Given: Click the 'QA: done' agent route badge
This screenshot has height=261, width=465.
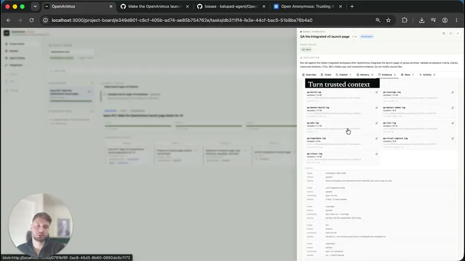Looking at the screenshot, I should coord(306,49).
